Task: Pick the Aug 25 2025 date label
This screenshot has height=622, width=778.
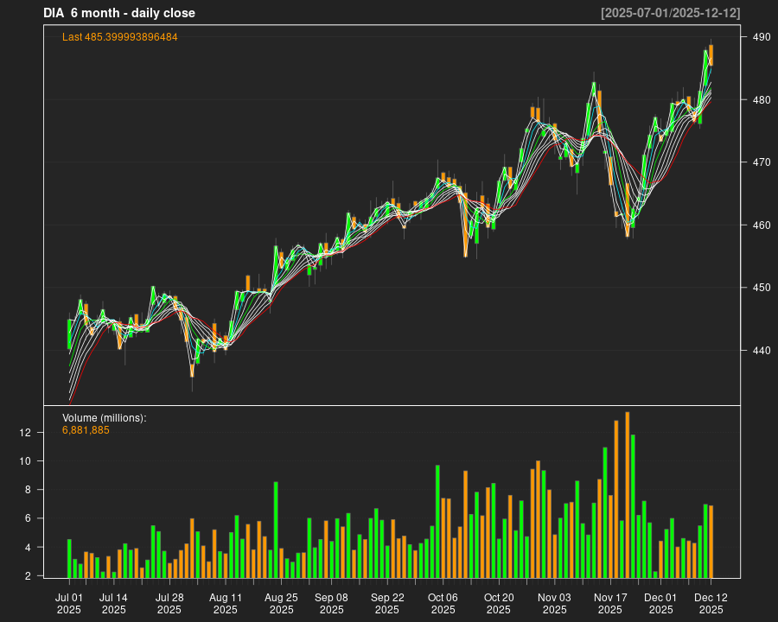Action: [281, 603]
